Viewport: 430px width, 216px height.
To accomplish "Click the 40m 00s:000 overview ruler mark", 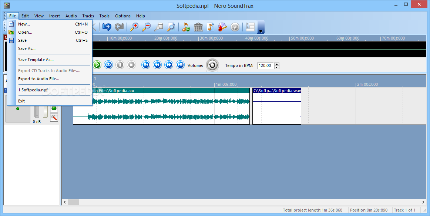I will click(257, 38).
